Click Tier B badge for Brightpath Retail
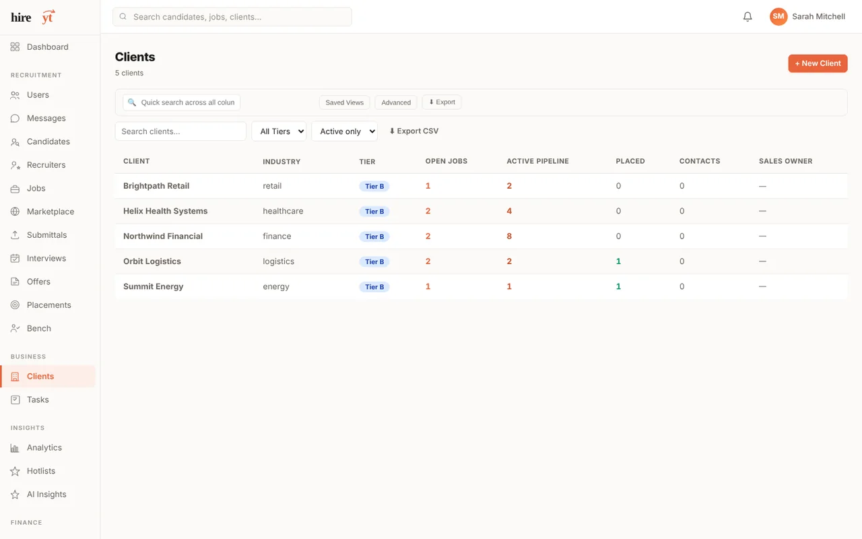The image size is (862, 539). [x=374, y=187]
